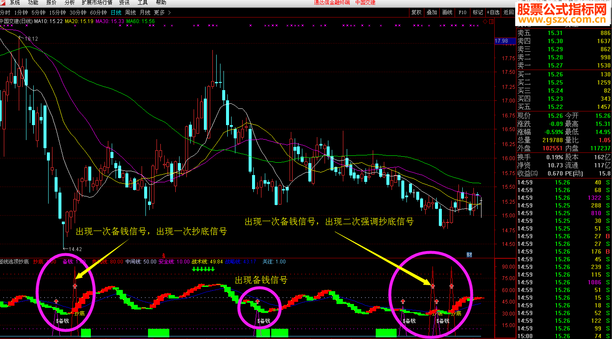Click the 现价 15.26 value

pos(555,116)
